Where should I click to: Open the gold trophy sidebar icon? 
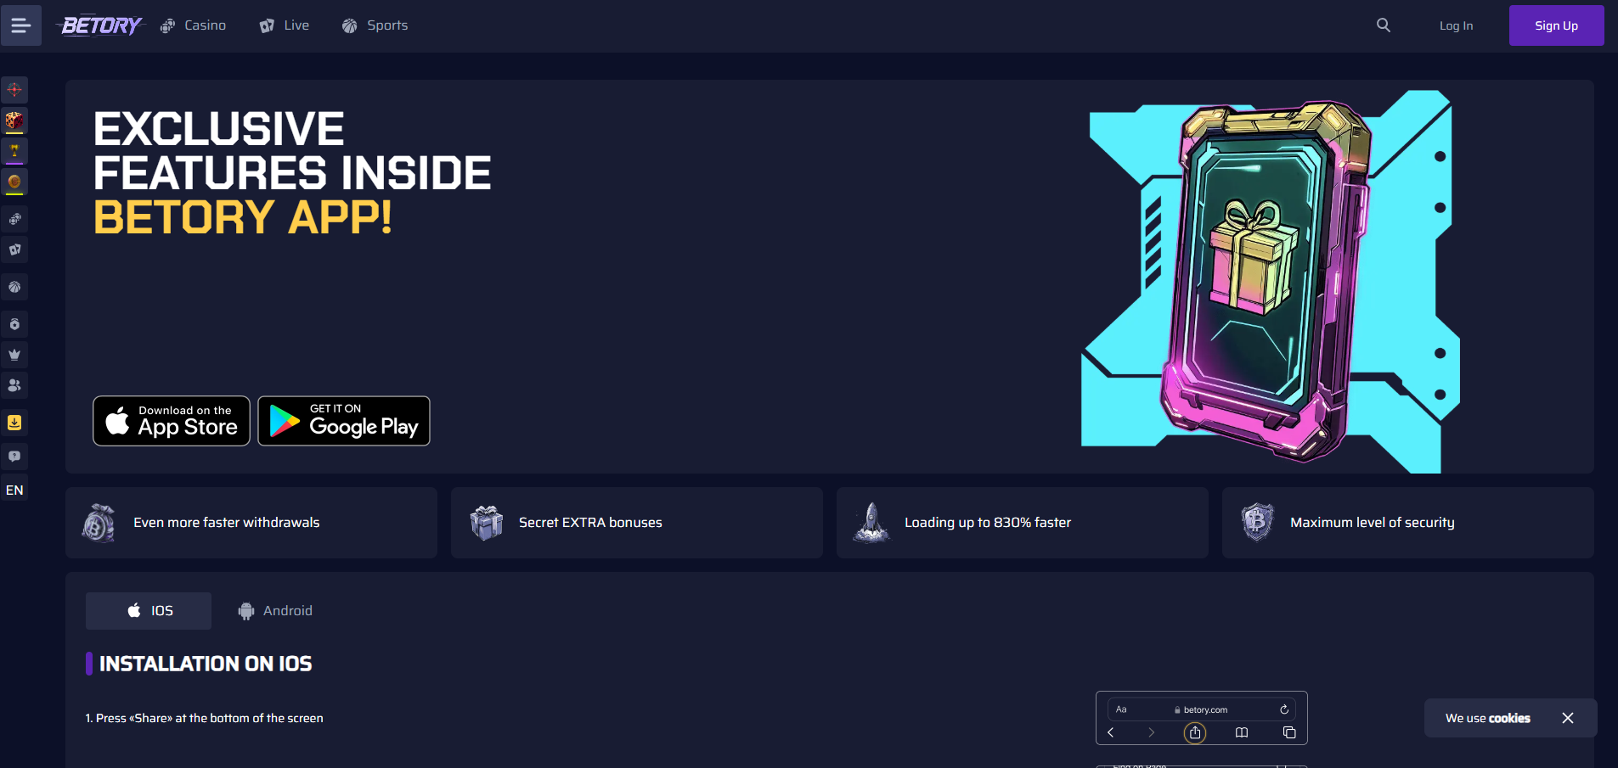14,151
